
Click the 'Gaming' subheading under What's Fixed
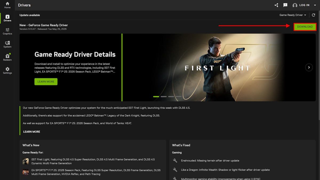pos(177,153)
